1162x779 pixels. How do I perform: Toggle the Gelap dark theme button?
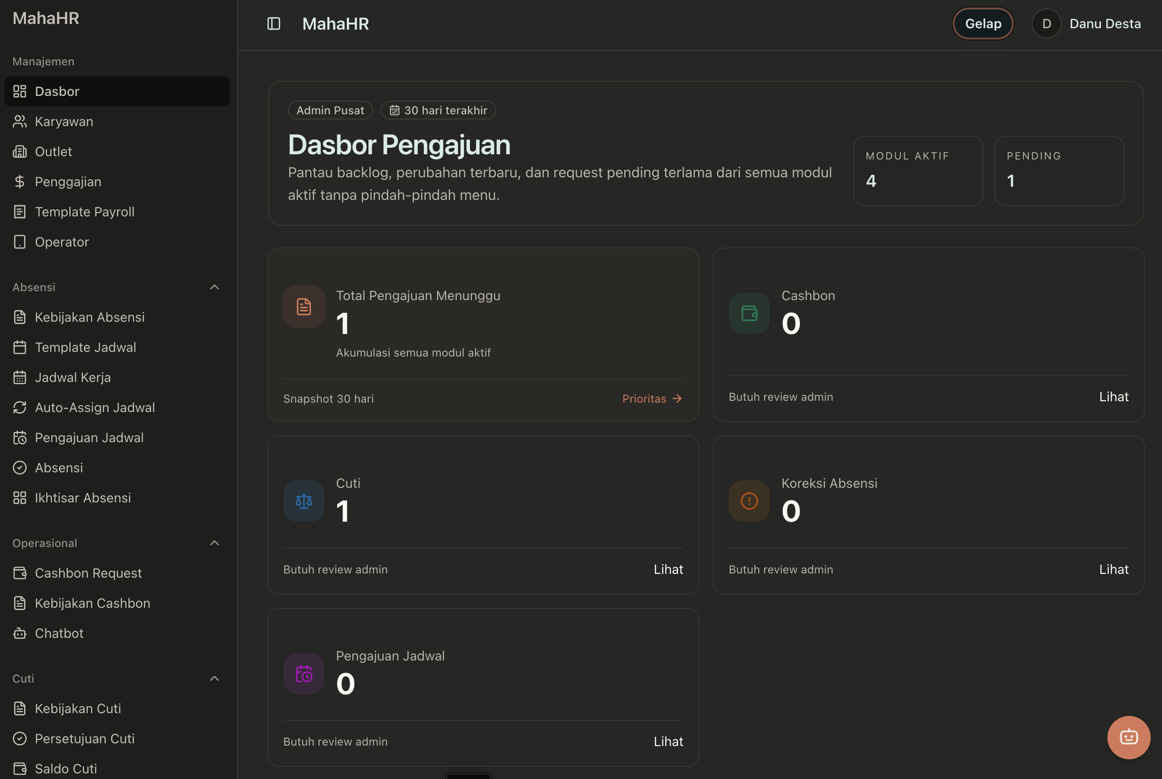(x=983, y=24)
